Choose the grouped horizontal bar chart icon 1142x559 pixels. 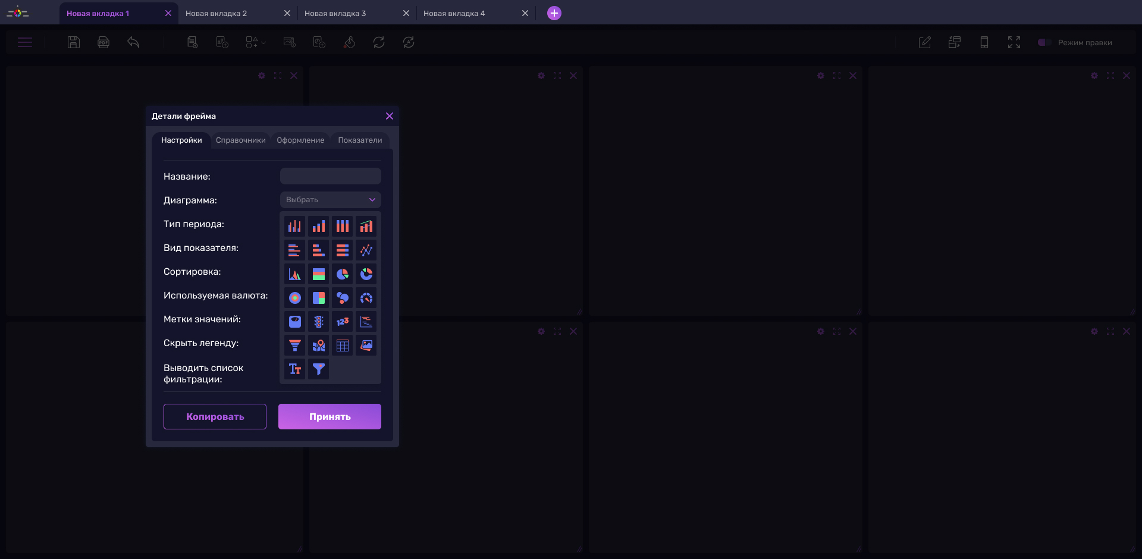295,250
